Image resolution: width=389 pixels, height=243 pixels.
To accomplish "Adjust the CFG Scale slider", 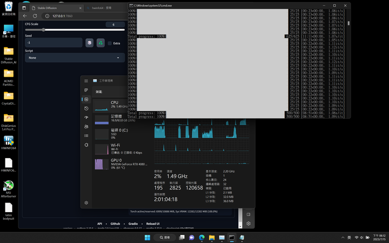I will [75, 30].
